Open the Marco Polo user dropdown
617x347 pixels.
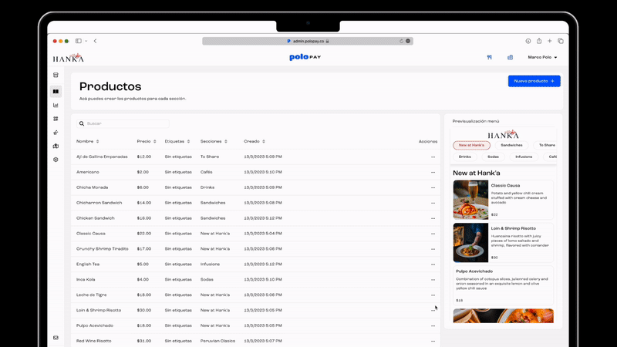click(x=542, y=57)
